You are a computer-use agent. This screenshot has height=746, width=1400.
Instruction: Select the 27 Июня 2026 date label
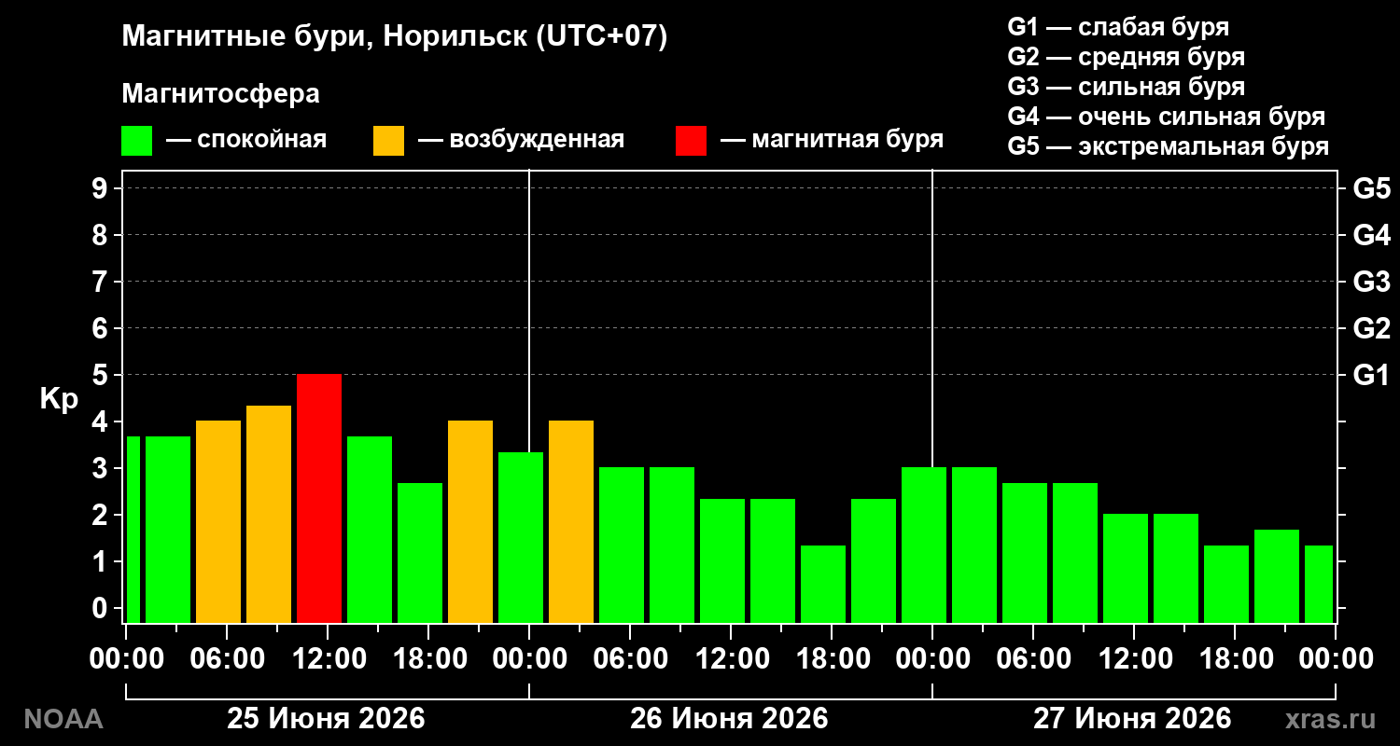pos(1132,719)
